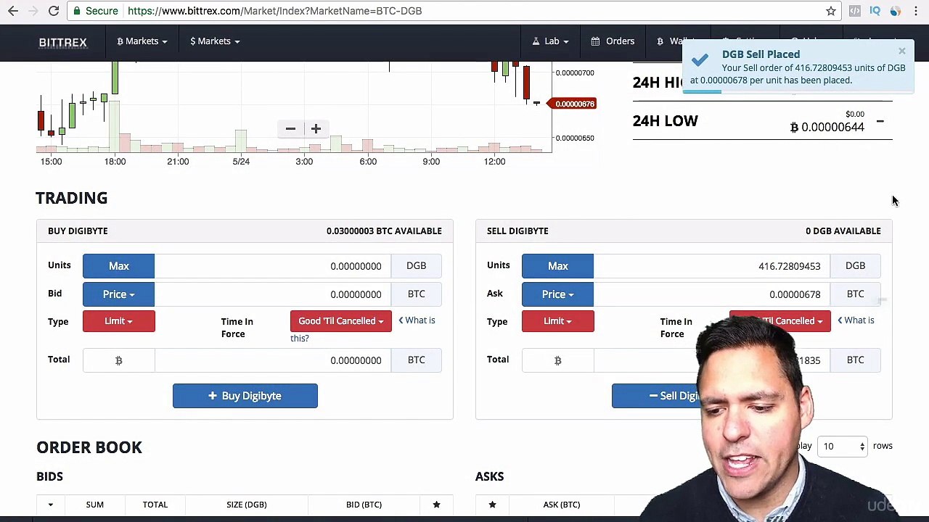
Task: Click Max button in Buy Digibyte
Action: [119, 266]
